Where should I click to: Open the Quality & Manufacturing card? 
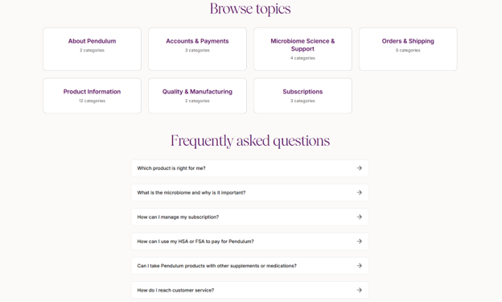click(198, 96)
